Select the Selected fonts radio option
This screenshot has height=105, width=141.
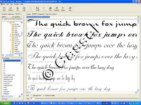click(x=31, y=95)
